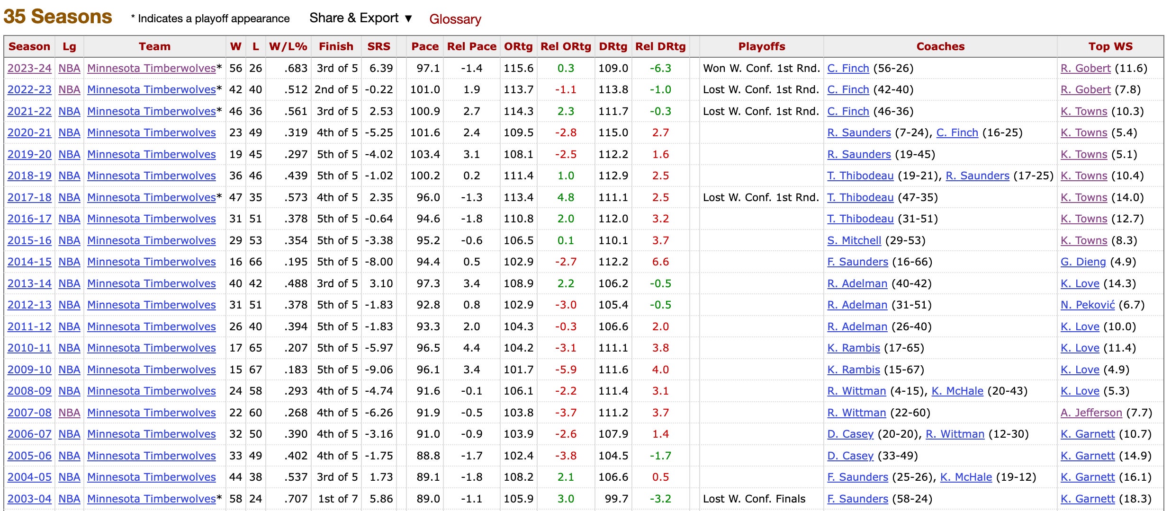This screenshot has height=511, width=1171.
Task: Open the 2003-04 season link
Action: pyautogui.click(x=29, y=499)
